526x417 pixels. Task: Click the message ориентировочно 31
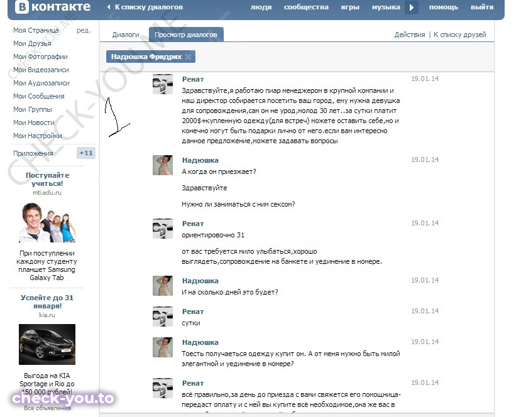coord(213,235)
